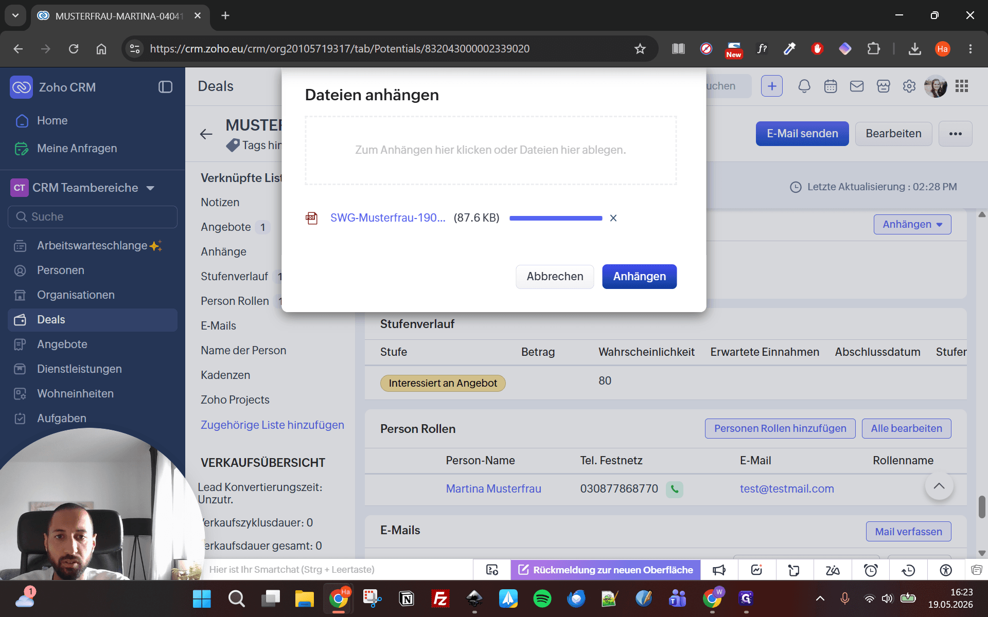
Task: Open the three-dots more actions menu
Action: pyautogui.click(x=956, y=134)
